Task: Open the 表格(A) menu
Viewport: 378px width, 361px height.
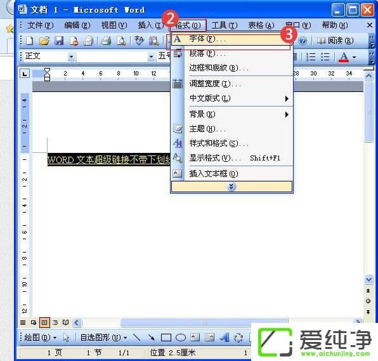Action: (261, 25)
